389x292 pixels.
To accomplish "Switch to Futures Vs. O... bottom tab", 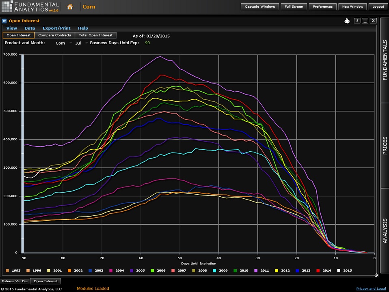I will click(15, 281).
